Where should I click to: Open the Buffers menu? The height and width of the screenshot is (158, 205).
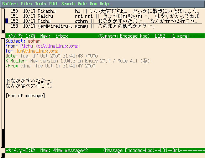(10, 4)
